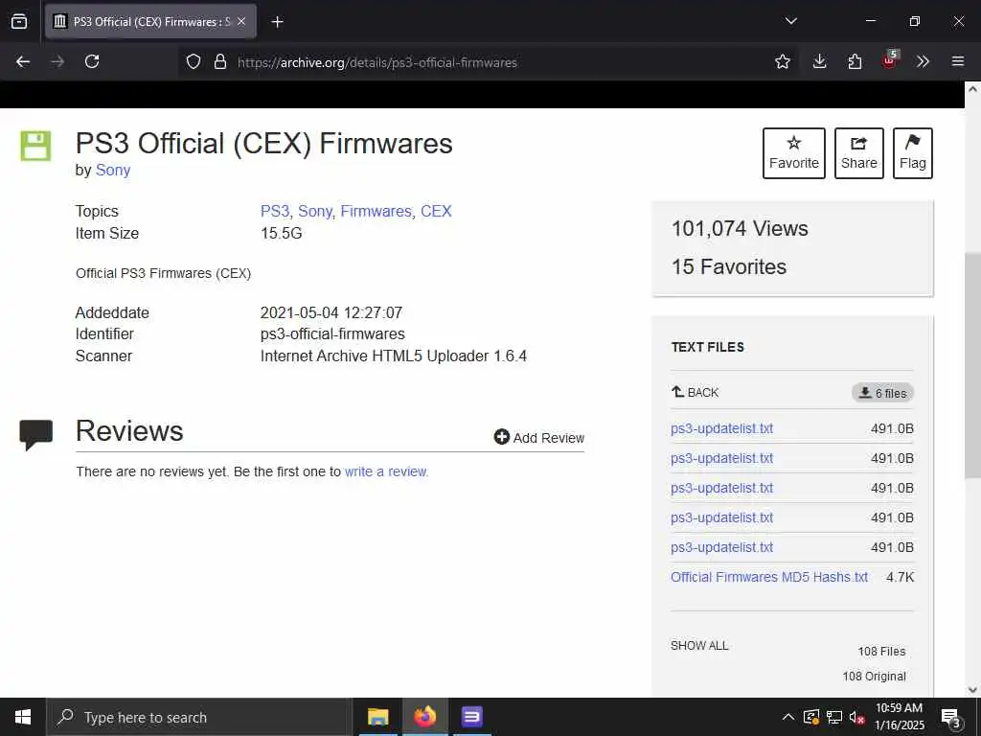This screenshot has height=736, width=981.
Task: Click 108 Original files link
Action: coord(874,677)
